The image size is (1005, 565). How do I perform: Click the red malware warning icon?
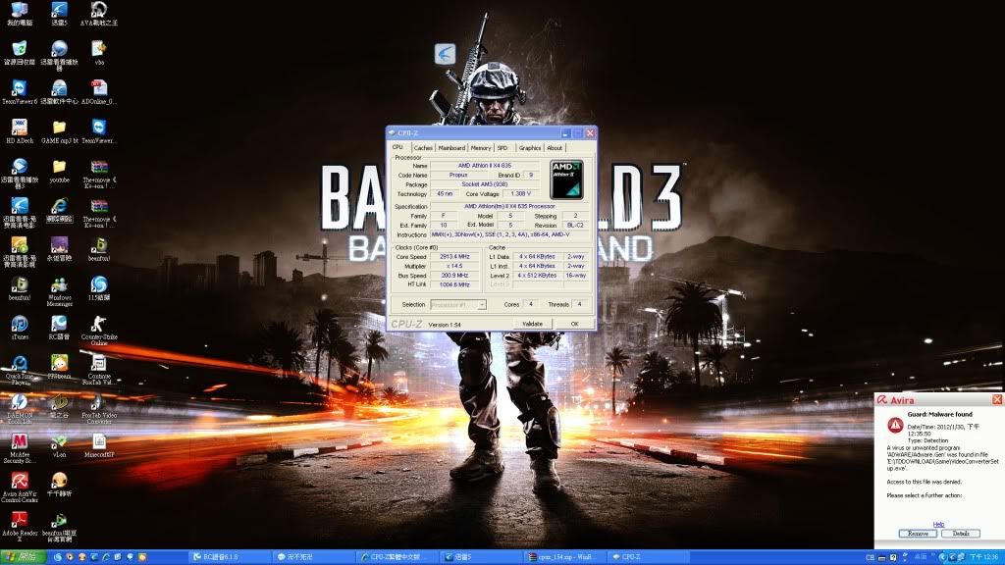click(x=895, y=425)
